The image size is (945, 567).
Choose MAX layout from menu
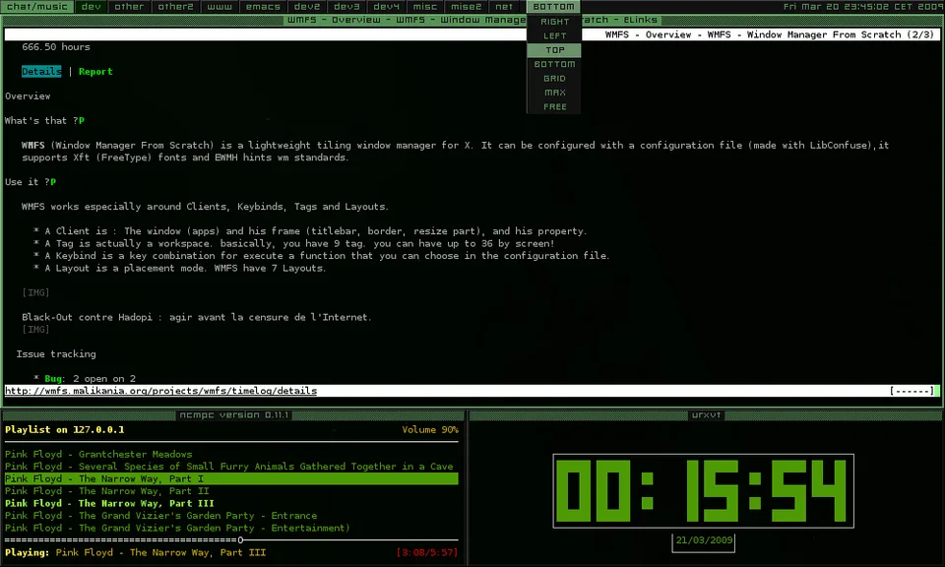[x=554, y=93]
